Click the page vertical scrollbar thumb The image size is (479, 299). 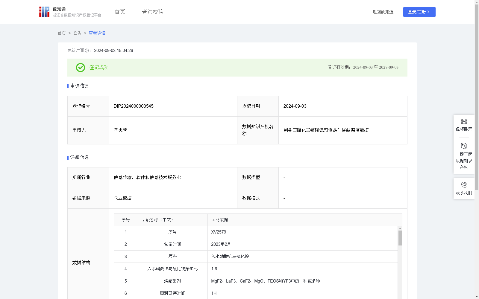coord(477,97)
